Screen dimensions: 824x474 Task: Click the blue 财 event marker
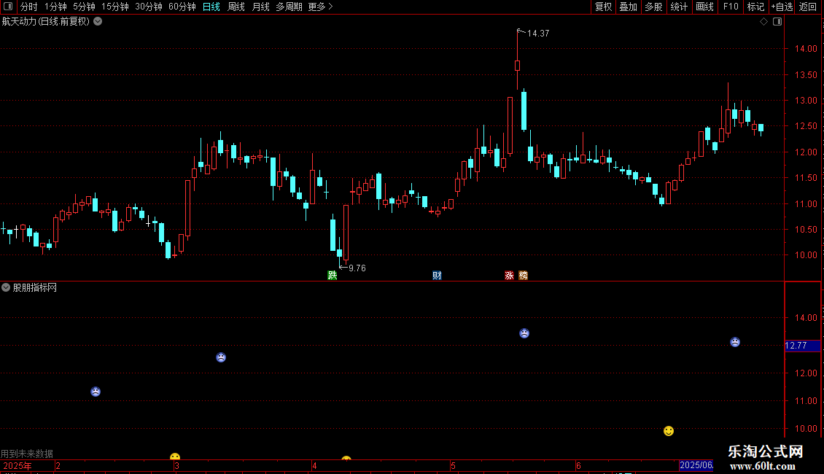pyautogui.click(x=437, y=276)
